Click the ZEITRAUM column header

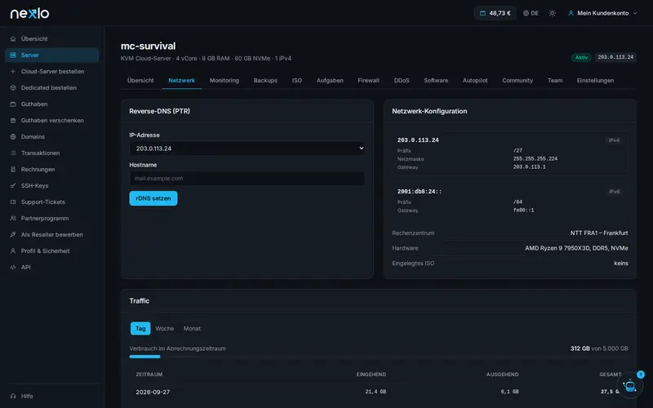point(149,375)
